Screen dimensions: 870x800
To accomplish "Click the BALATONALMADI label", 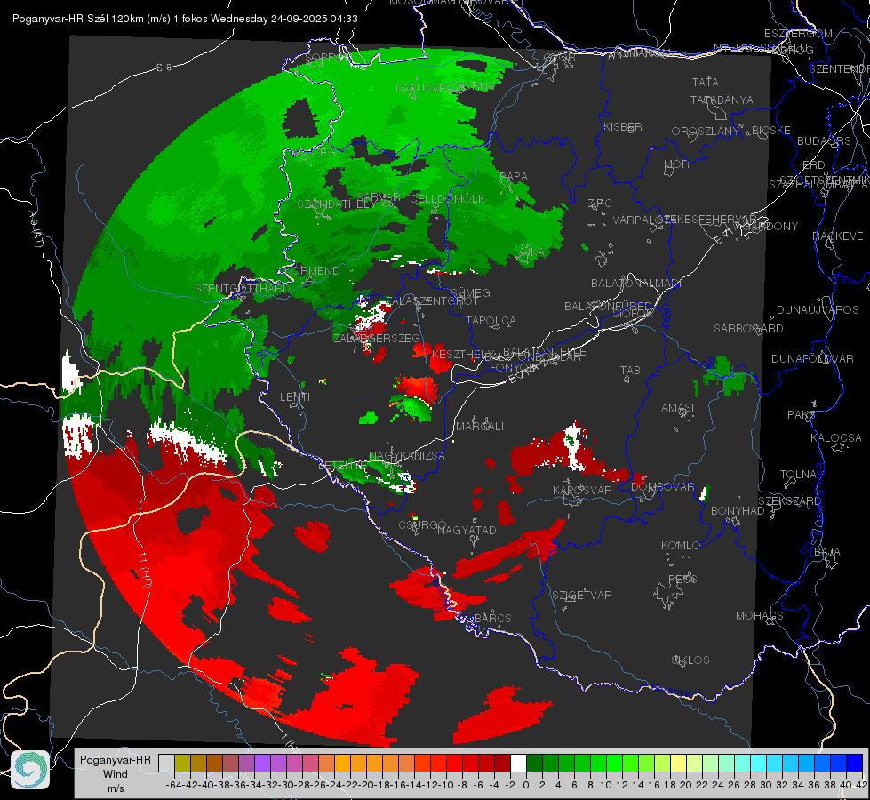I will point(636,284).
